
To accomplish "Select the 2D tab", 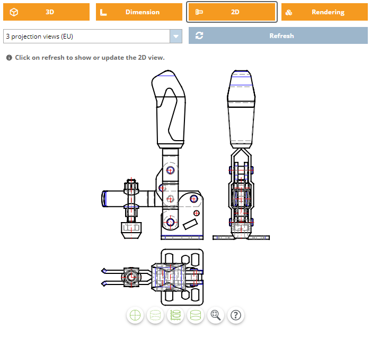I will [232, 12].
